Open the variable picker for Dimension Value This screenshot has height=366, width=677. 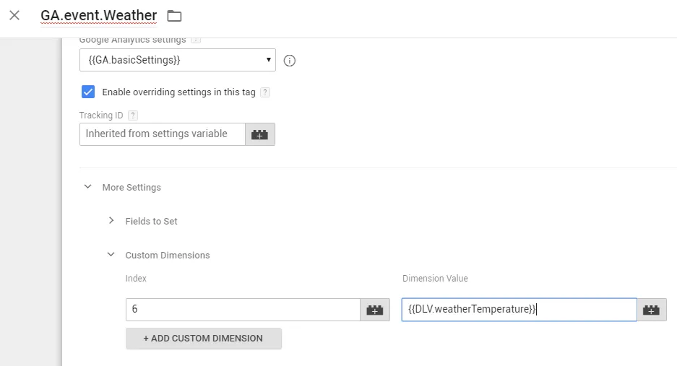point(652,310)
